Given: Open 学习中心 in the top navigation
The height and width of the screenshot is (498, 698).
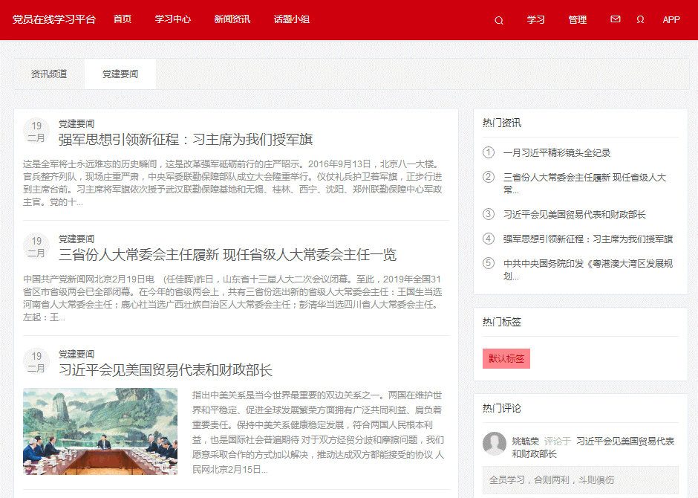Looking at the screenshot, I should 173,19.
